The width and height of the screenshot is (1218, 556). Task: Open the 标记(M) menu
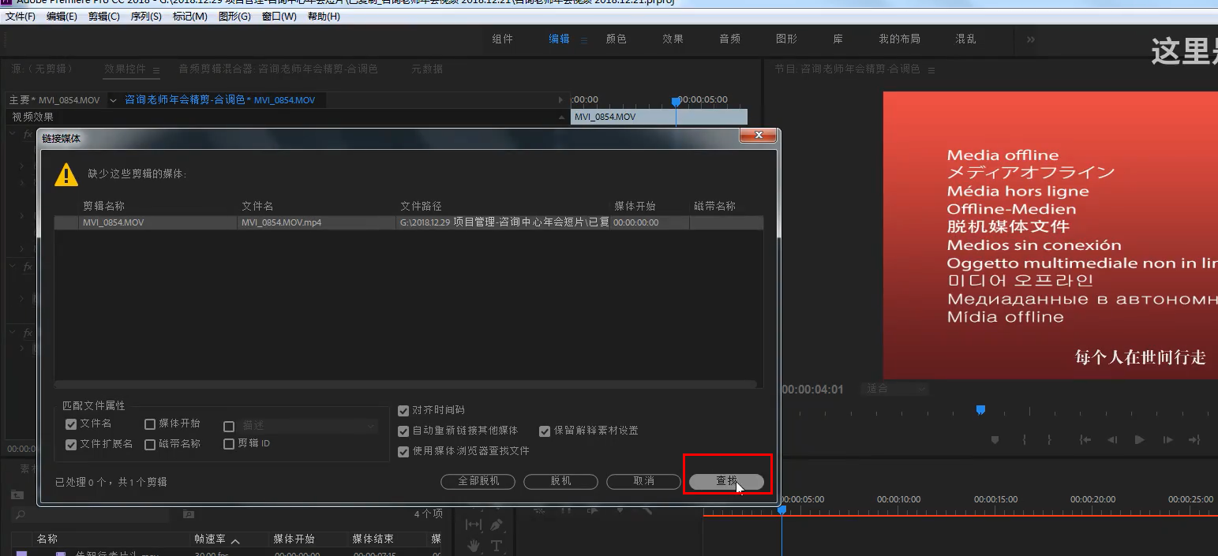coord(189,16)
